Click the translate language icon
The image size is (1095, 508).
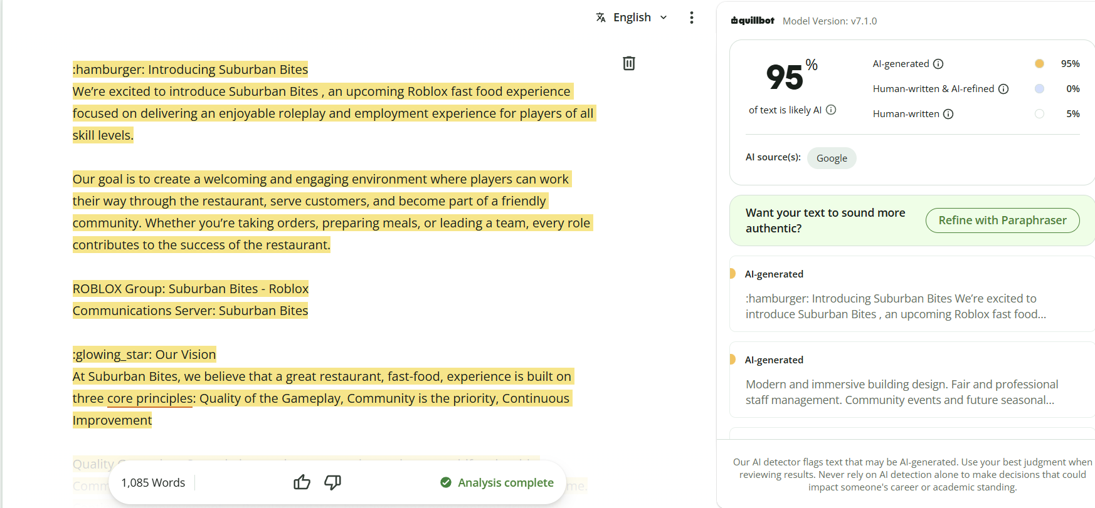tap(601, 18)
